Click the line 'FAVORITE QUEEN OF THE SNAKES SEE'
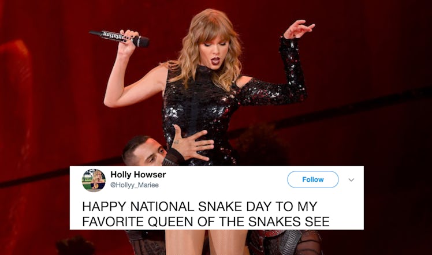This screenshot has height=255, width=432. click(x=206, y=222)
